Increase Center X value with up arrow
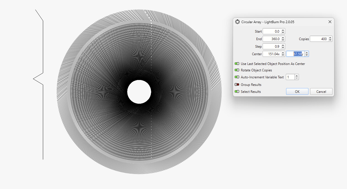The width and height of the screenshot is (347, 189). (x=283, y=53)
